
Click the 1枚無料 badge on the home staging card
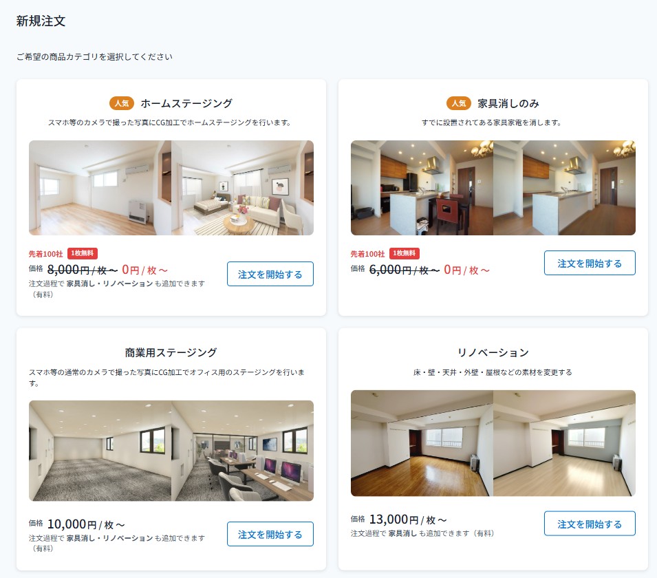[82, 253]
